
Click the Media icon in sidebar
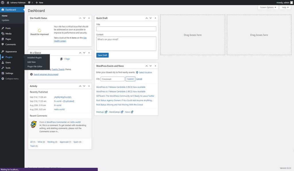click(3, 34)
